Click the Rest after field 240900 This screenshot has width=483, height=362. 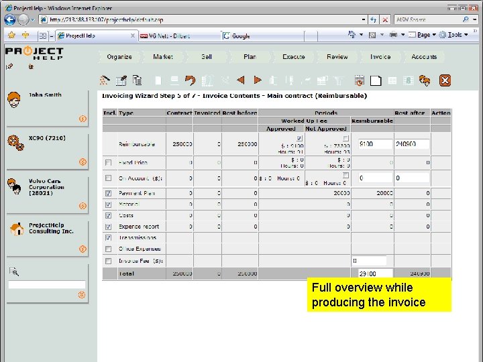pos(412,143)
